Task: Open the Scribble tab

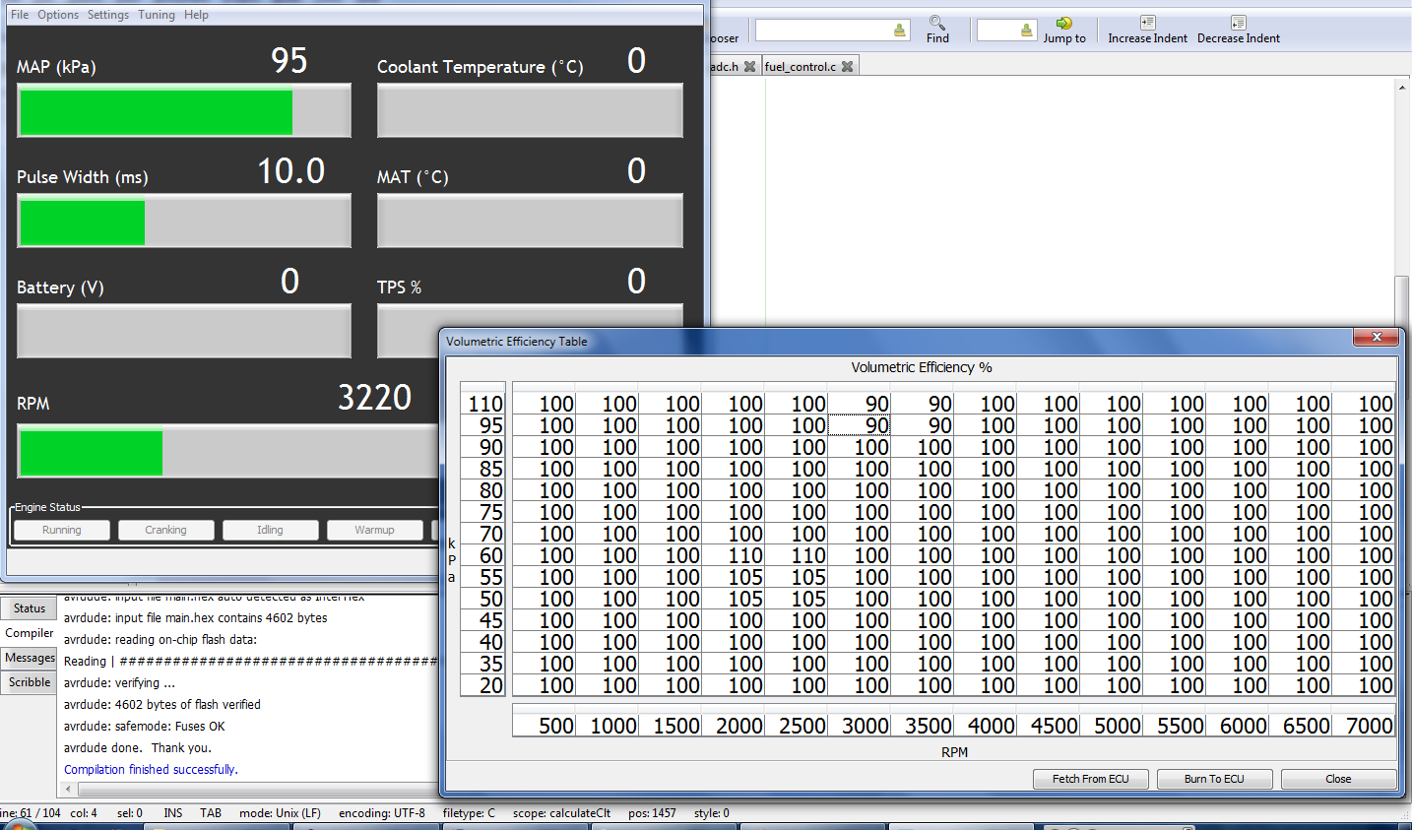Action: pos(30,682)
